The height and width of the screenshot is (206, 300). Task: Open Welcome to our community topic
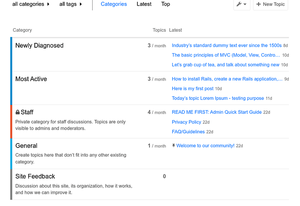click(x=205, y=146)
